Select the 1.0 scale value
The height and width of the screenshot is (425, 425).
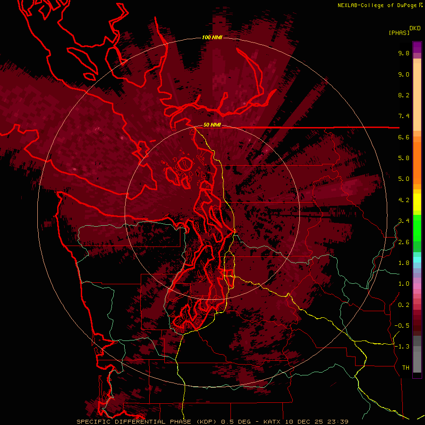coord(404,284)
